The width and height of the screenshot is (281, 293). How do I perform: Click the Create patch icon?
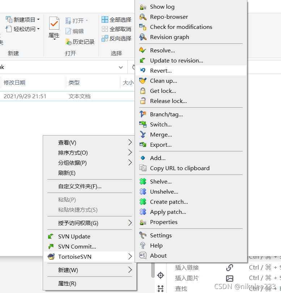click(x=143, y=202)
